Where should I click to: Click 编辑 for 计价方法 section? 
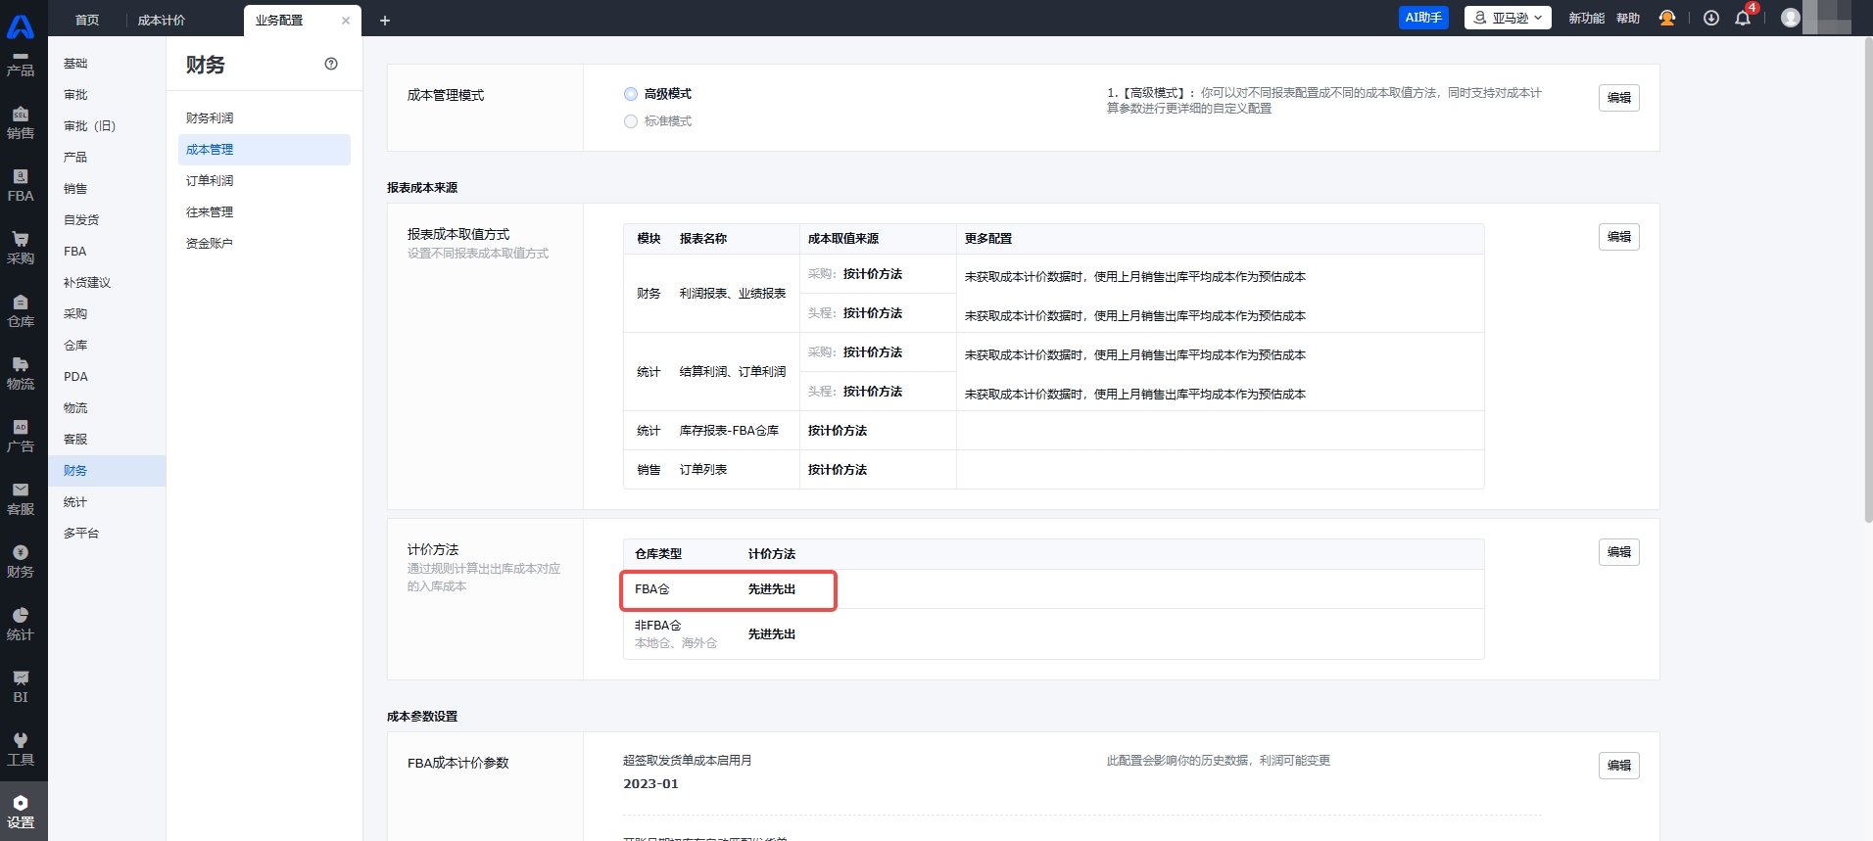(1618, 552)
